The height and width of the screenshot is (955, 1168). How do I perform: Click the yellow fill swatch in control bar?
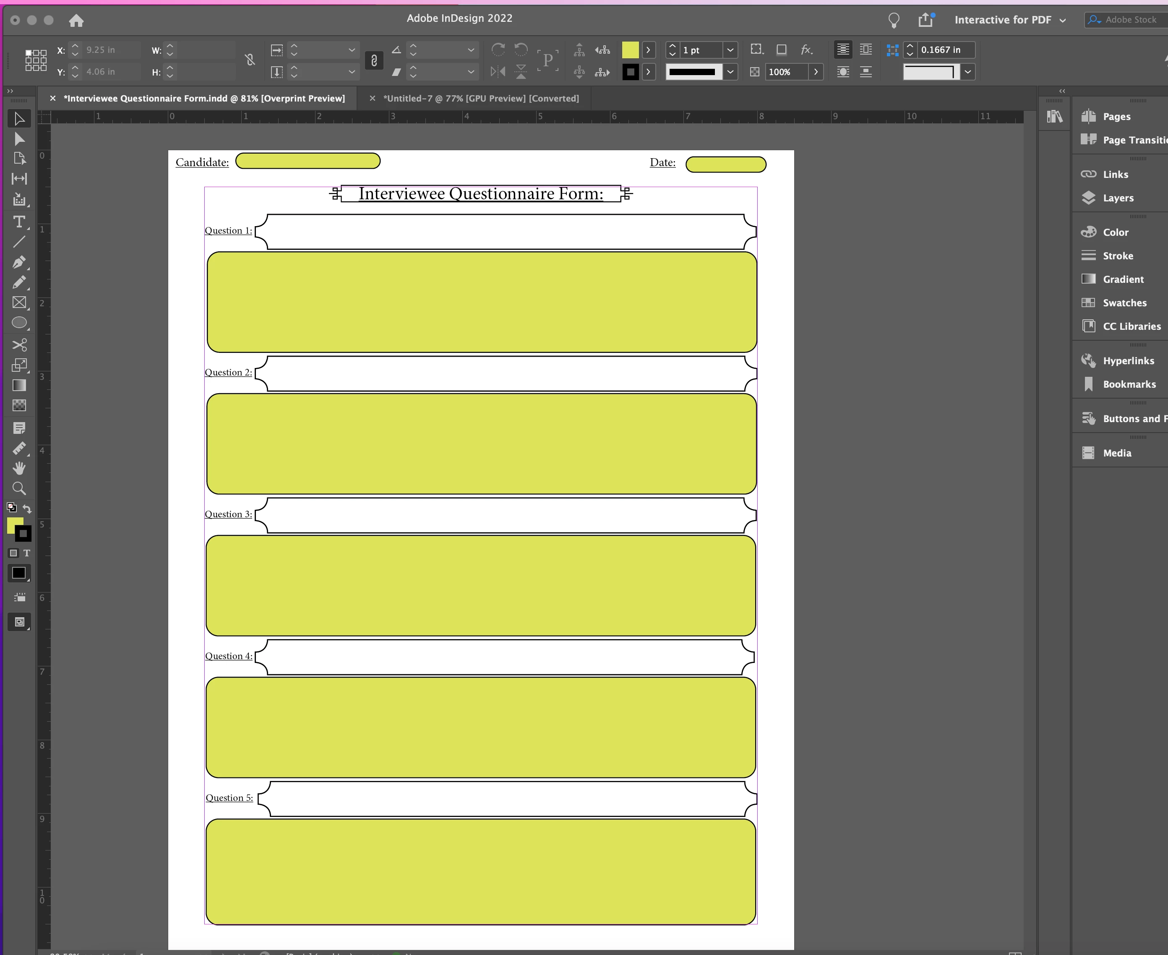pyautogui.click(x=630, y=50)
